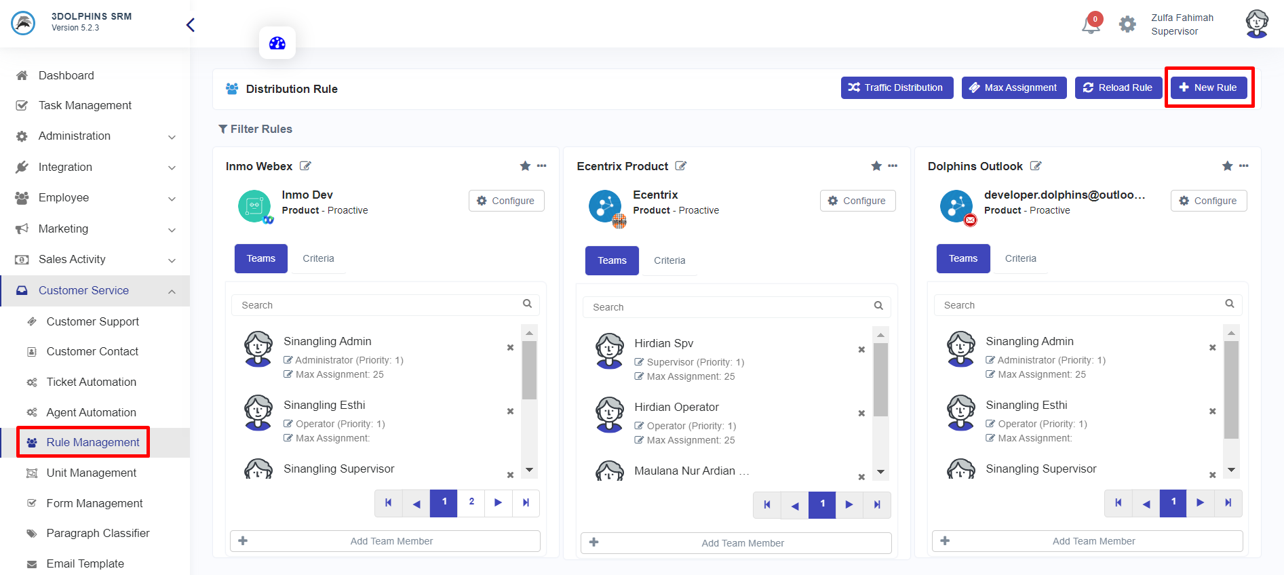Remove Sinangling Admin from Inmo Webex
Image resolution: width=1284 pixels, height=575 pixels.
(510, 348)
